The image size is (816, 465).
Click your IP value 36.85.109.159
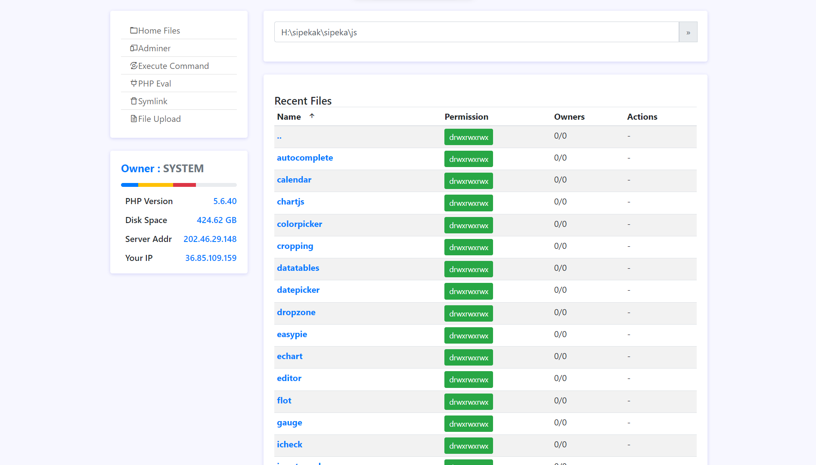[211, 258]
